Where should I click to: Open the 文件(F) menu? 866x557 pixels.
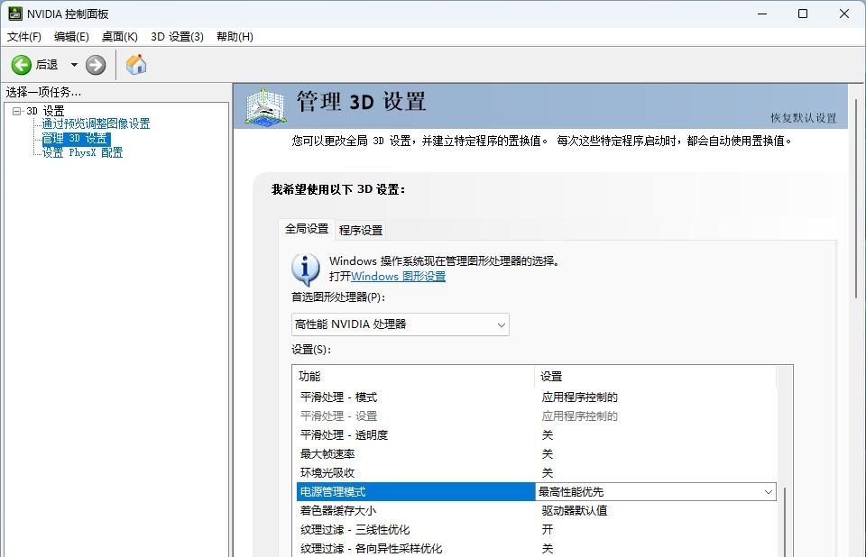click(24, 36)
